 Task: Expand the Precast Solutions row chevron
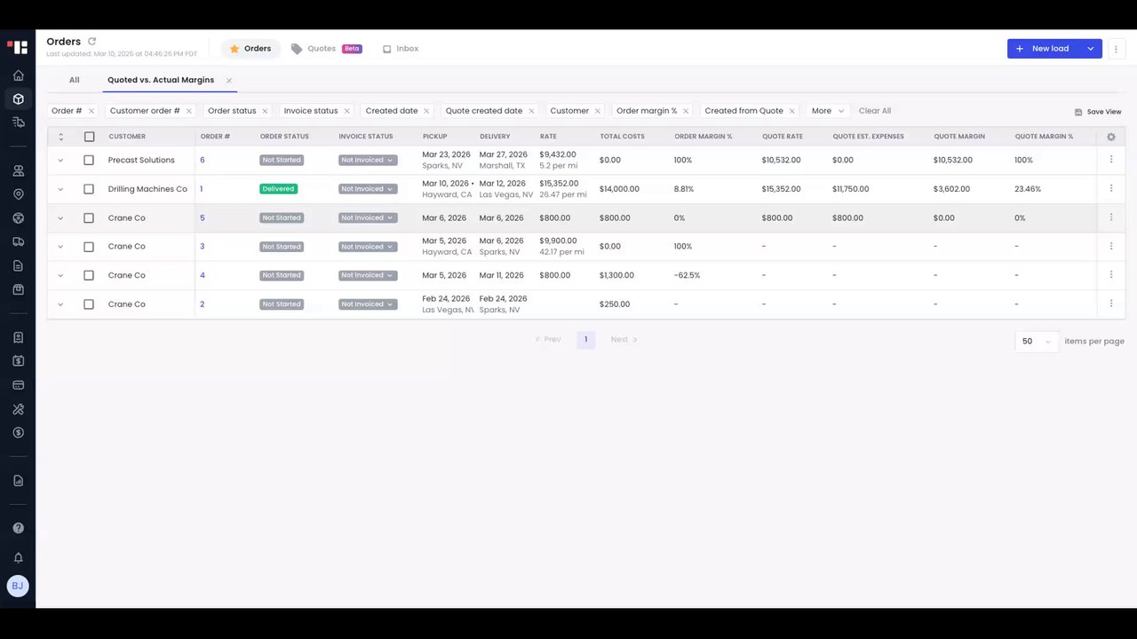coord(60,161)
